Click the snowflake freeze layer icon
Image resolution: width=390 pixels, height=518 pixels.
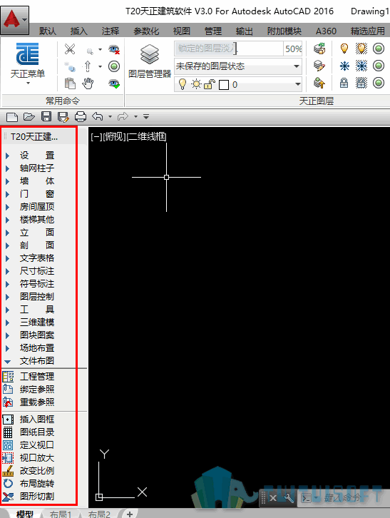[344, 66]
